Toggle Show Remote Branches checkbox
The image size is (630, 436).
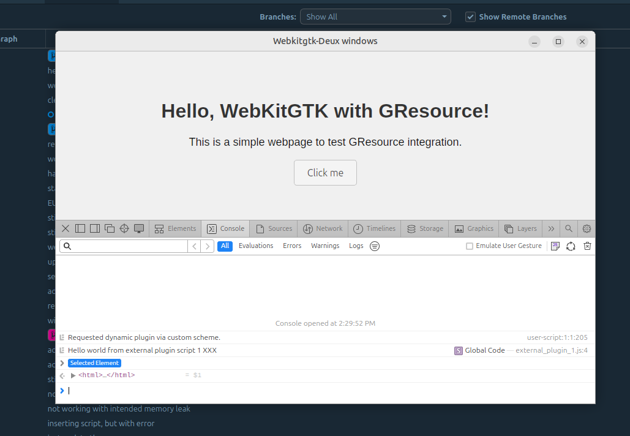click(x=470, y=17)
